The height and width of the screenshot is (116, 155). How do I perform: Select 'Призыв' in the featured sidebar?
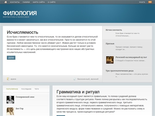tap(110, 44)
